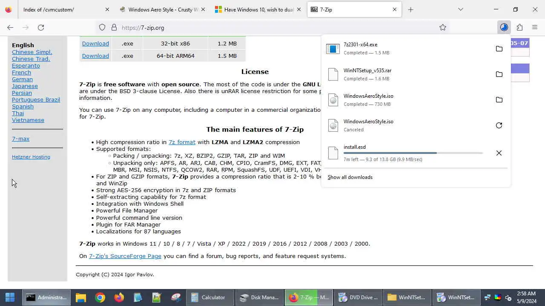Open the Windows Start menu

pyautogui.click(x=10, y=297)
